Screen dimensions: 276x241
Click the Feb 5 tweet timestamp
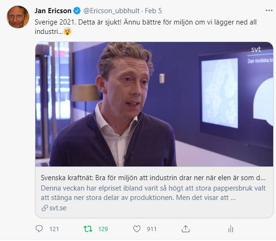153,11
